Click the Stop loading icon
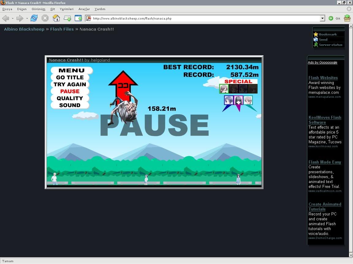This screenshot has height=264, width=353. (45, 18)
